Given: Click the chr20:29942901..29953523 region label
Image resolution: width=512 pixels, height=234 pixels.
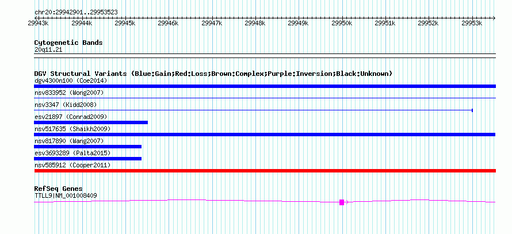Looking at the screenshot, I should 76,13.
